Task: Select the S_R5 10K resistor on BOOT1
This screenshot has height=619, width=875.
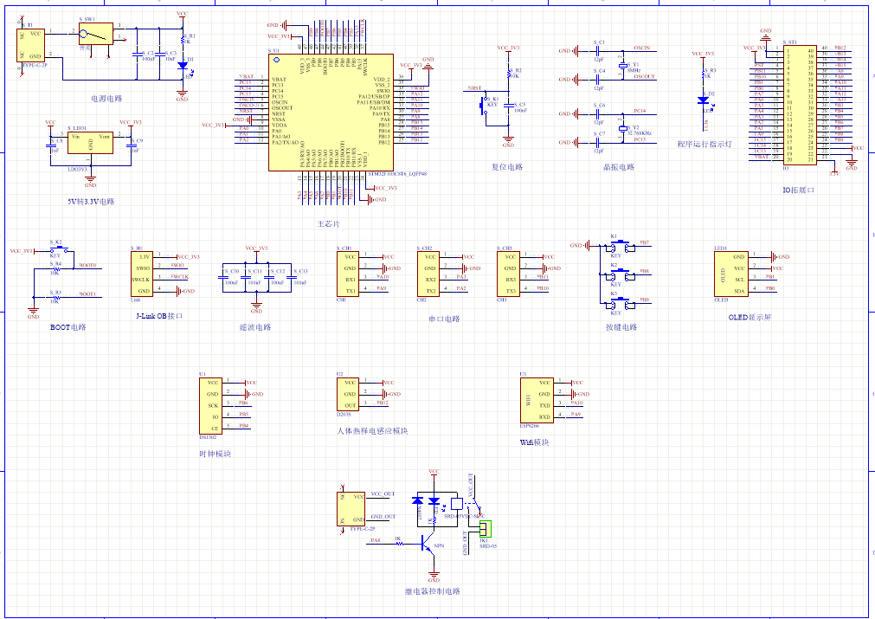Action: (x=55, y=298)
